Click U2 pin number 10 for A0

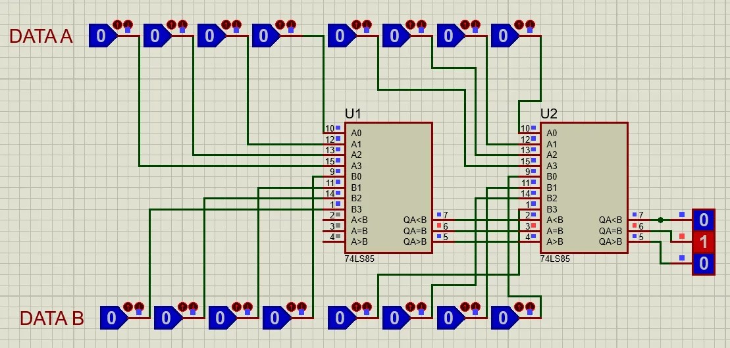point(525,128)
